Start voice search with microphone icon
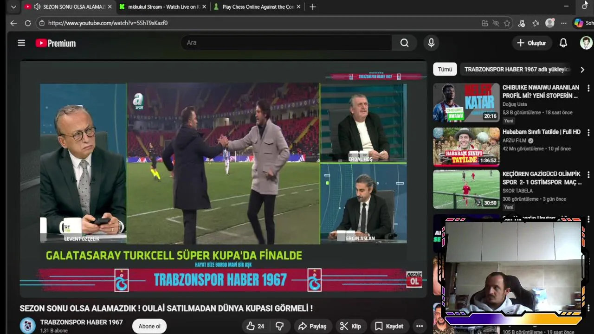 tap(431, 43)
